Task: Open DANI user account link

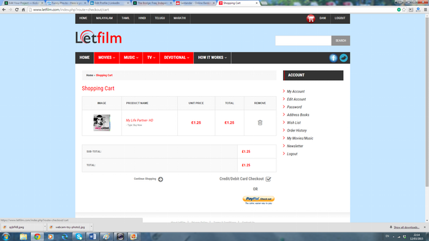Action: [x=322, y=18]
